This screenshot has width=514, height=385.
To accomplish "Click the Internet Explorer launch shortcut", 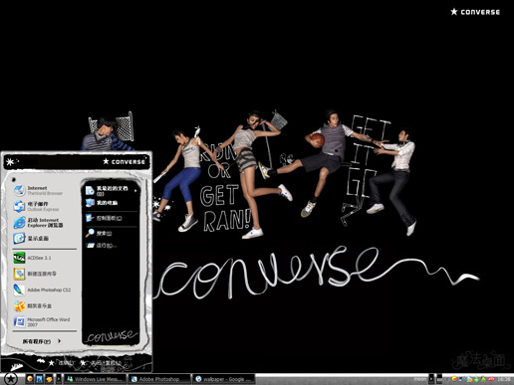I will coord(39,222).
